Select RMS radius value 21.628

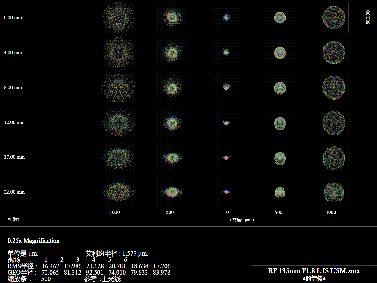point(95,266)
